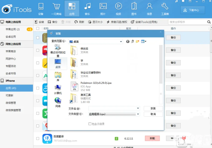Screen dimensions: 212x148
Task: Click the create new folder icon
Action: (x=138, y=41)
